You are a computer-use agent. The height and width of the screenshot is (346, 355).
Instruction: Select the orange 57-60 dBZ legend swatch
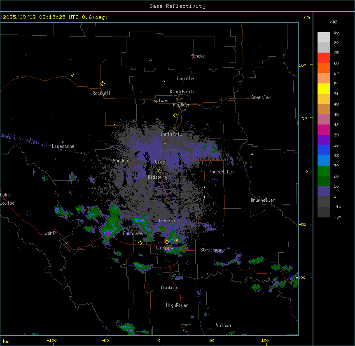(324, 68)
